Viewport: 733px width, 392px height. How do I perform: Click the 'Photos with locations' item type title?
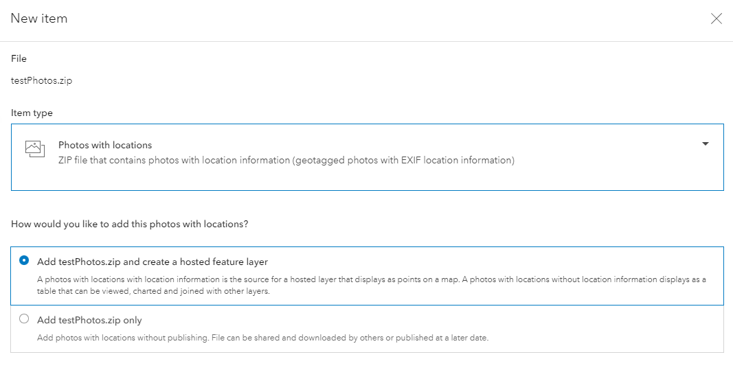(105, 145)
